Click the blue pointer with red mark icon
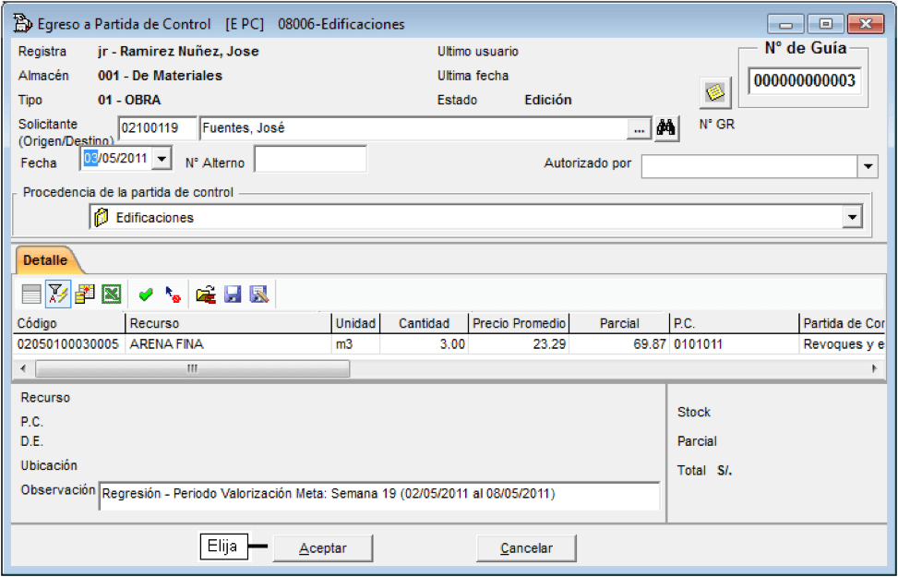Viewport: 898px width, 577px height. [x=173, y=295]
